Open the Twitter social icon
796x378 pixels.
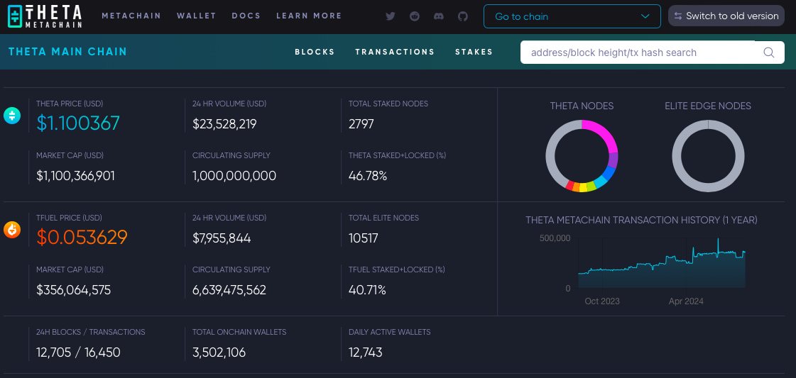(x=391, y=16)
